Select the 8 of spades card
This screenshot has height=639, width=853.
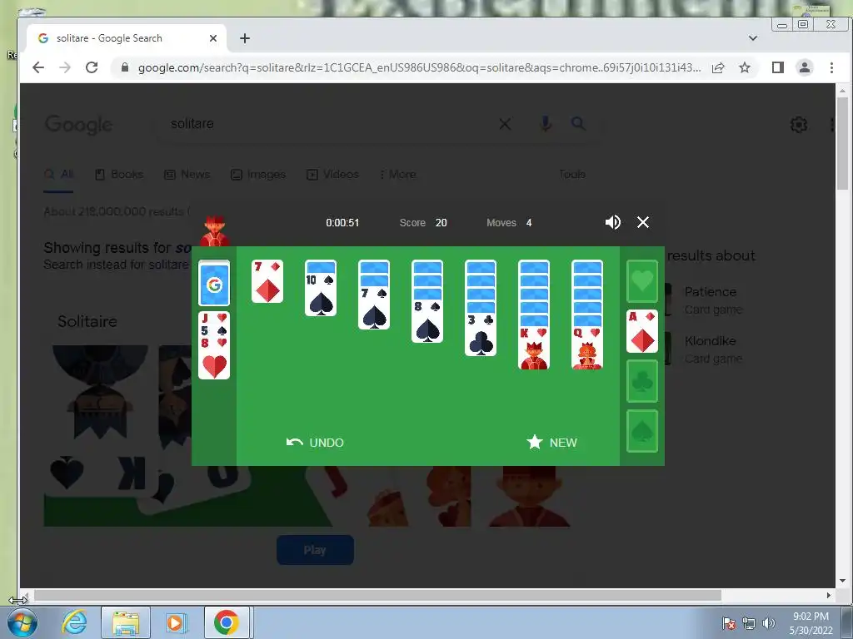pos(427,321)
